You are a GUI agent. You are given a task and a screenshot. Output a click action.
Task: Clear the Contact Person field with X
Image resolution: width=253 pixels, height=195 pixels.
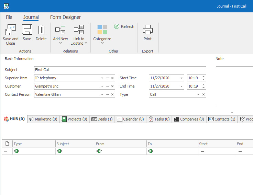click(112, 95)
